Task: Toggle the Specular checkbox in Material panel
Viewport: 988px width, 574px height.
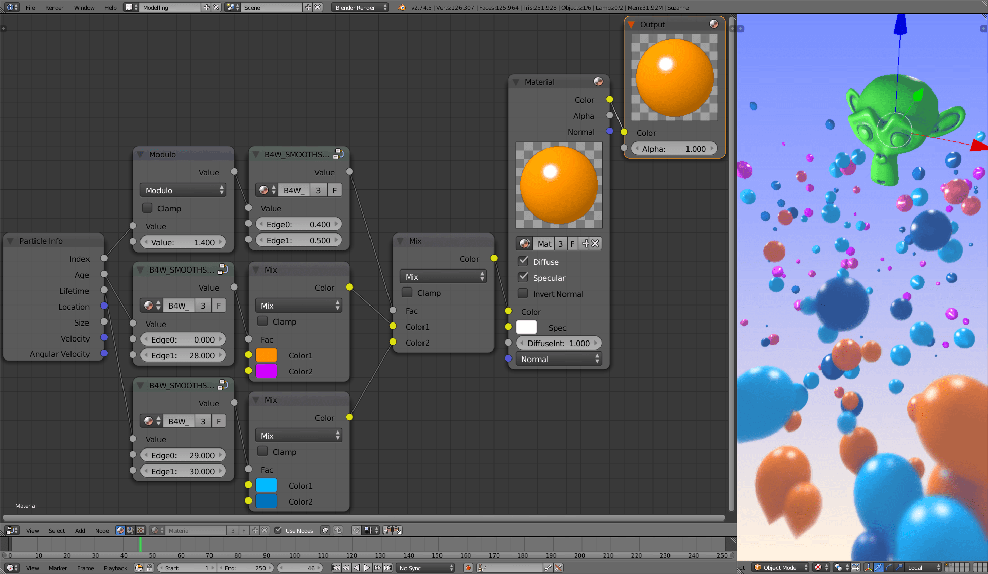Action: tap(523, 277)
